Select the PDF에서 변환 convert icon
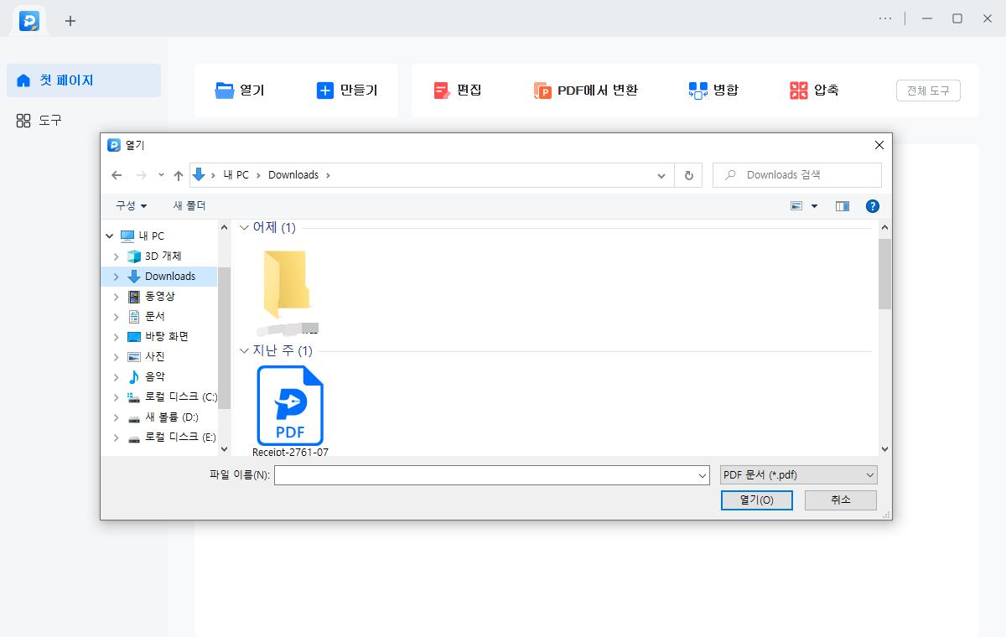1006x637 pixels. click(542, 91)
